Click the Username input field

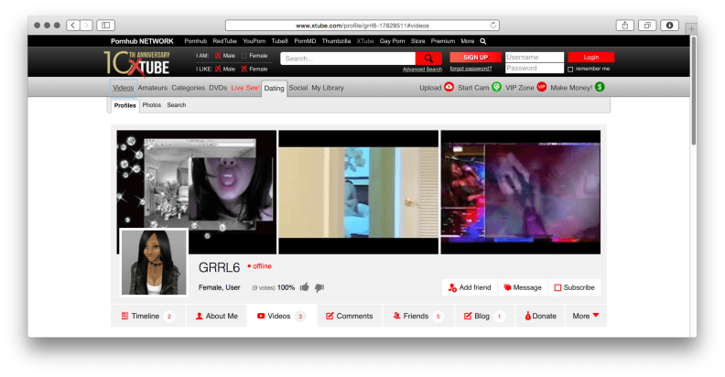(535, 57)
